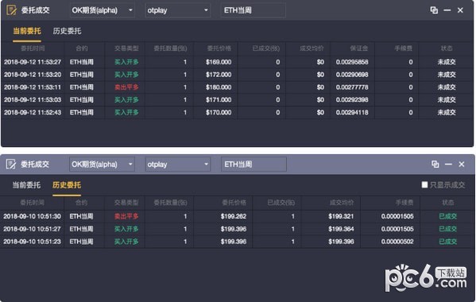Click the red 卖出平多 type in the upper table

126,87
